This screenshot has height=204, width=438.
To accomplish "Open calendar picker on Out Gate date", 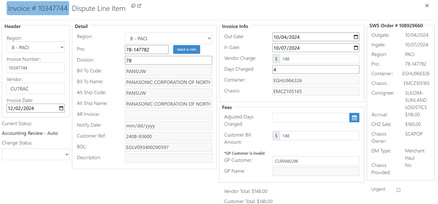I will (356, 37).
